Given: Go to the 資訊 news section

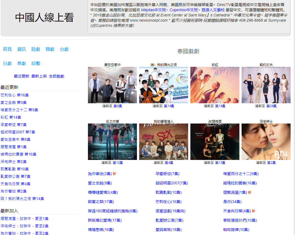Looking at the screenshot, I should pos(21,49).
